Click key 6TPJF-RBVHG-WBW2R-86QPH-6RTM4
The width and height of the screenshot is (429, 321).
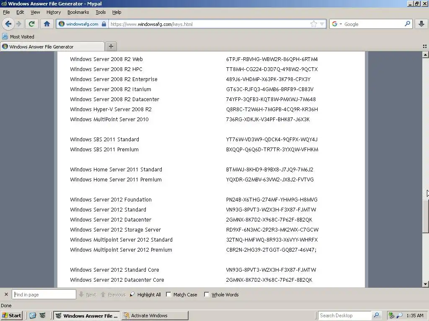point(271,59)
